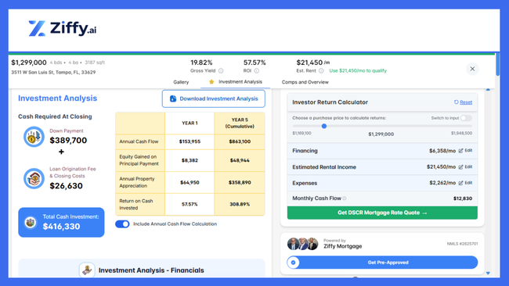Image resolution: width=509 pixels, height=286 pixels.
Task: Click Download Investment Analysis button
Action: click(214, 98)
